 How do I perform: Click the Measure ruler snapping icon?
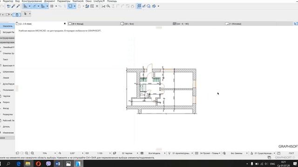pyautogui.click(x=43, y=6)
